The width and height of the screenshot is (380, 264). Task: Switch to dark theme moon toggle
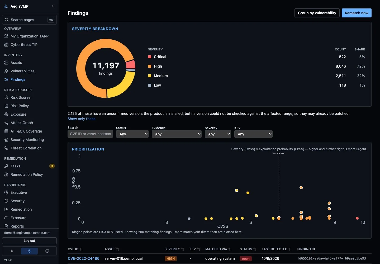pyautogui.click(x=29, y=251)
